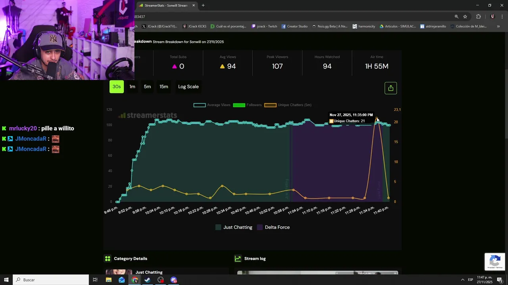Toggle Average Views legend series
The width and height of the screenshot is (508, 285).
212,105
